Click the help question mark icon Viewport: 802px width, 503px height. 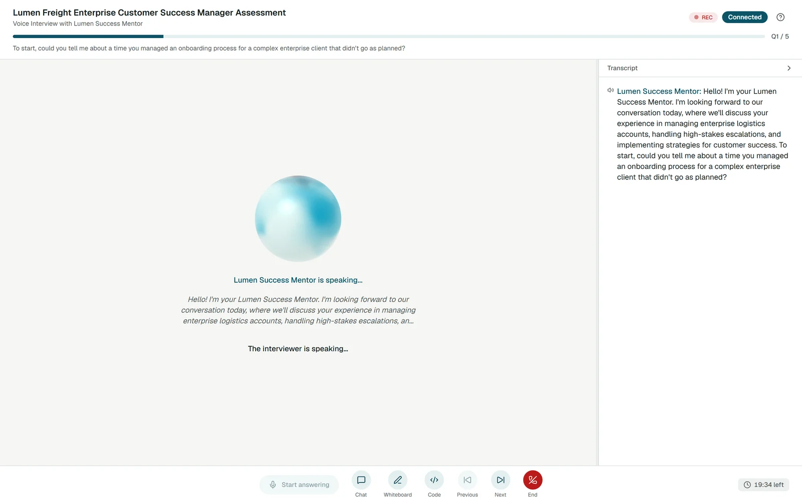point(780,17)
